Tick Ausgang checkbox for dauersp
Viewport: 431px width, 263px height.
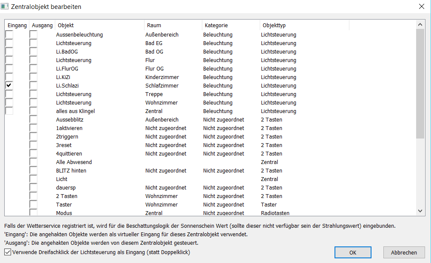tap(34, 188)
